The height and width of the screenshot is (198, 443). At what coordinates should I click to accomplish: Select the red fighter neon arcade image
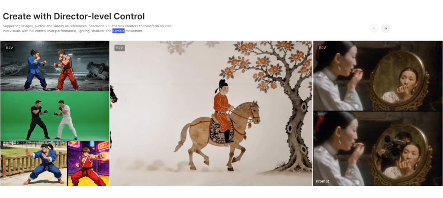pos(89,163)
